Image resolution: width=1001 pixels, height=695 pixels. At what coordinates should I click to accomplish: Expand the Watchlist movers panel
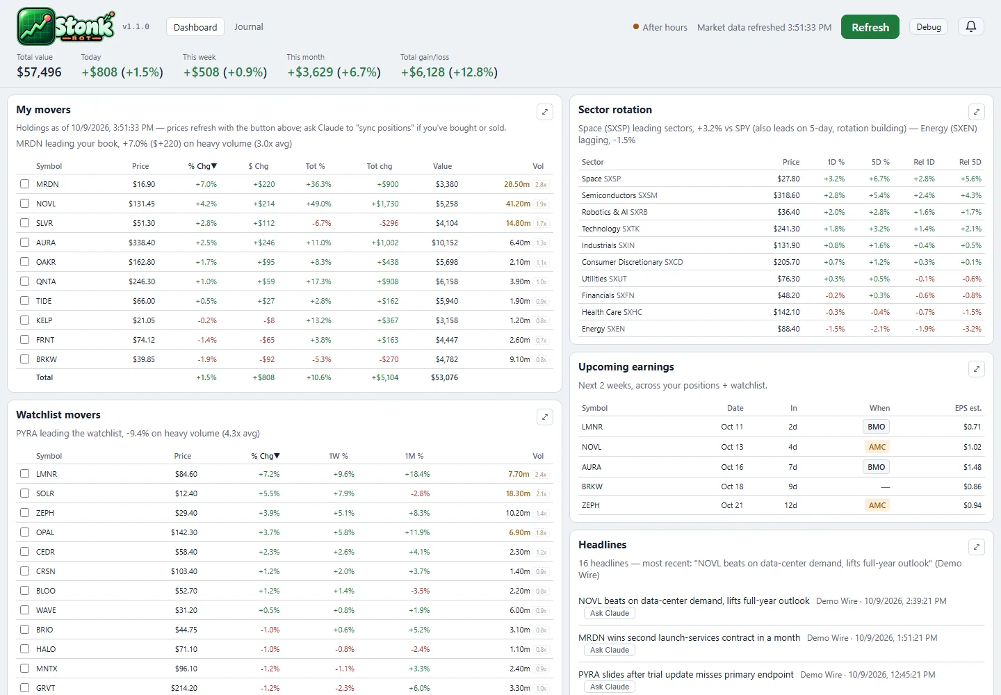[545, 417]
